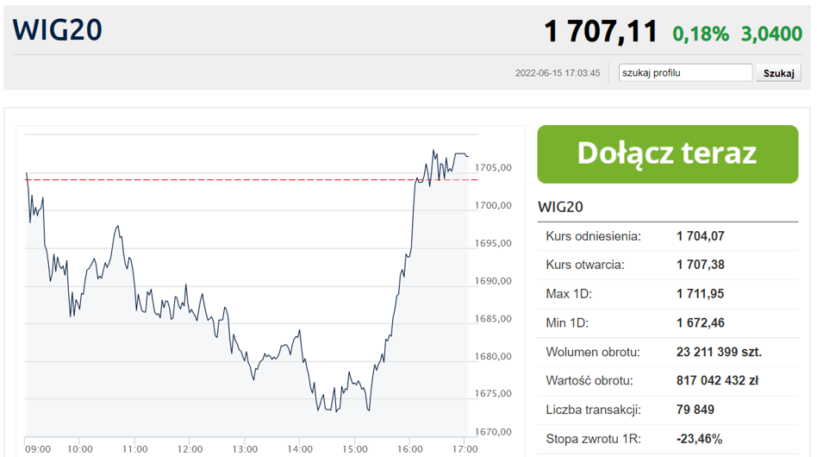Click the 'Wartość obrotu:' label

point(589,380)
